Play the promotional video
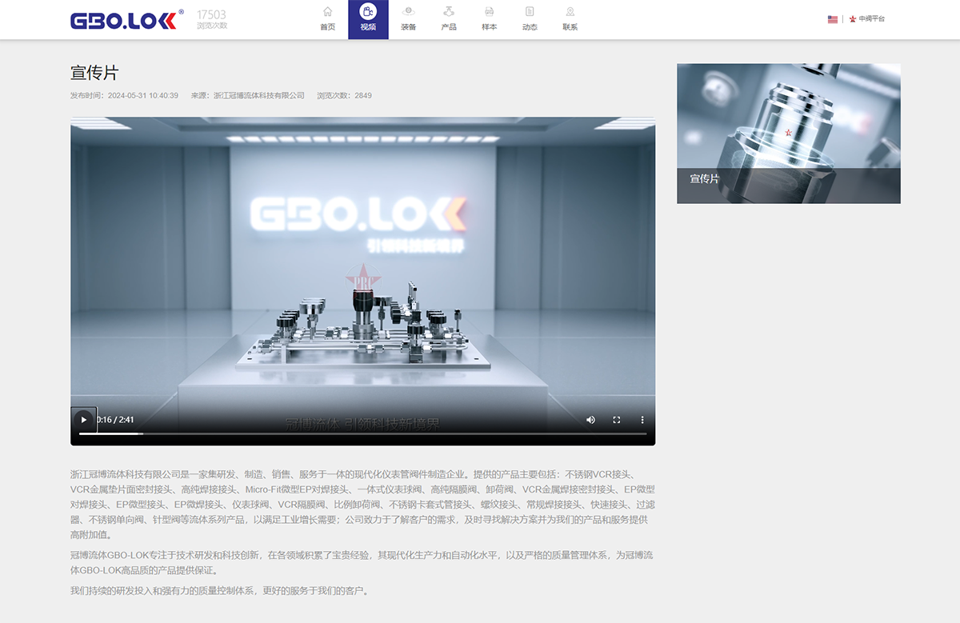The height and width of the screenshot is (623, 960). [84, 420]
